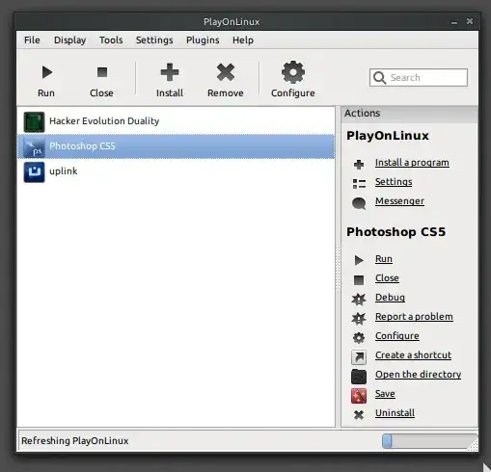Follow the Install a program link
The width and height of the screenshot is (491, 472).
412,163
